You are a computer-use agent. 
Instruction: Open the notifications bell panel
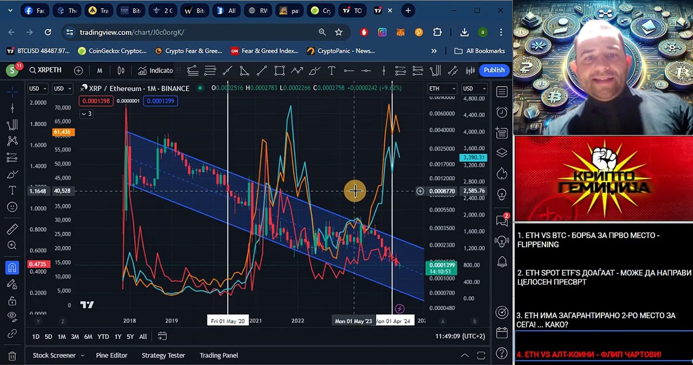tap(502, 262)
